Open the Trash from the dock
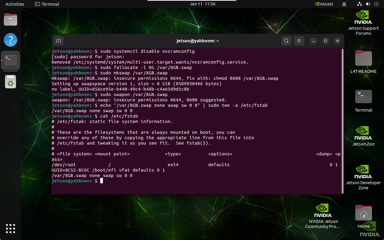The width and height of the screenshot is (384, 240). coord(10,82)
